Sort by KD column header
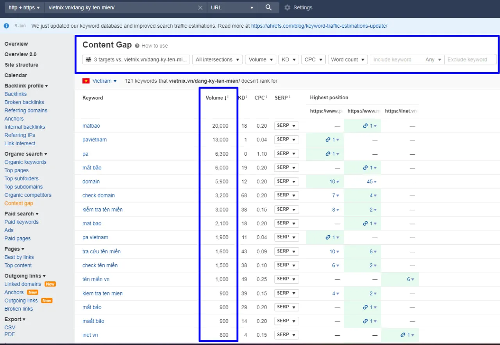 tap(242, 98)
